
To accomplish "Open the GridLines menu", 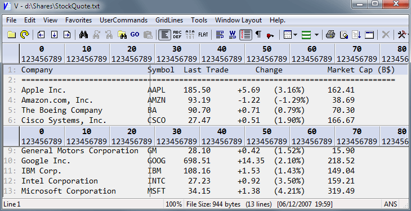I will pos(169,20).
